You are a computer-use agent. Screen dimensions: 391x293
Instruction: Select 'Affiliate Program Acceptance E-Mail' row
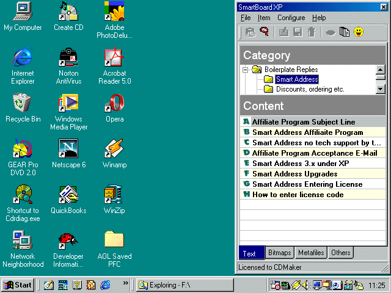click(x=313, y=153)
